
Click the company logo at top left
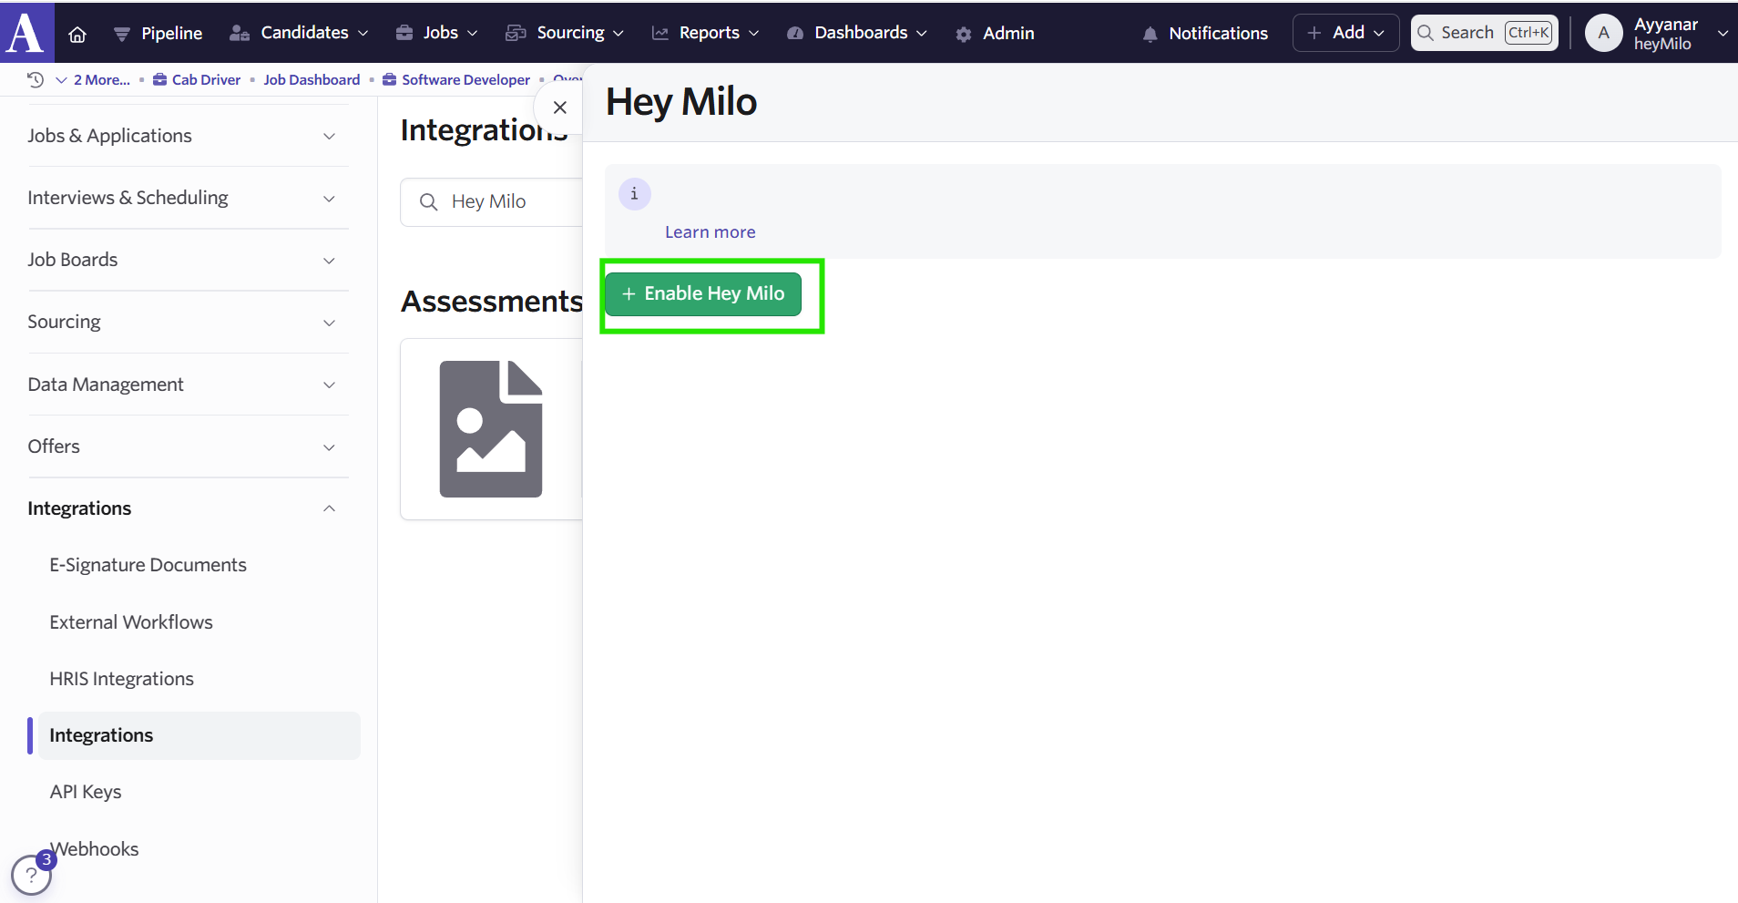26,32
